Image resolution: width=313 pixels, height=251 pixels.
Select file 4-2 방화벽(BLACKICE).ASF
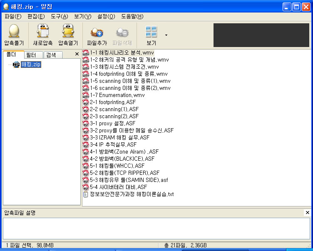[x=122, y=159]
